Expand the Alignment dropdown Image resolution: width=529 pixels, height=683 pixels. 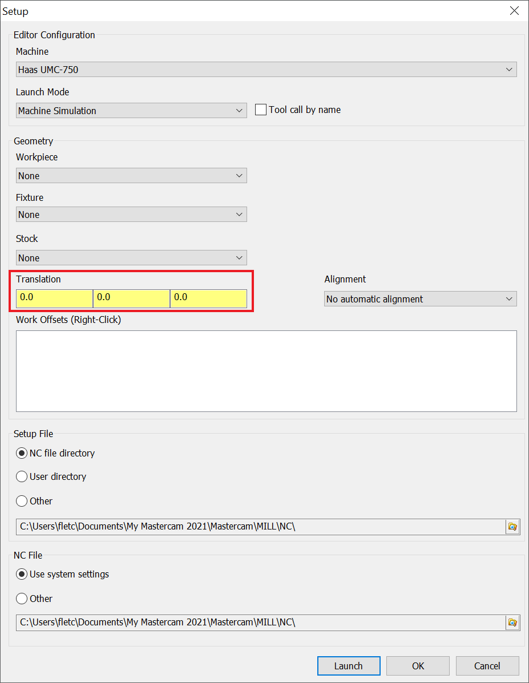pos(421,299)
